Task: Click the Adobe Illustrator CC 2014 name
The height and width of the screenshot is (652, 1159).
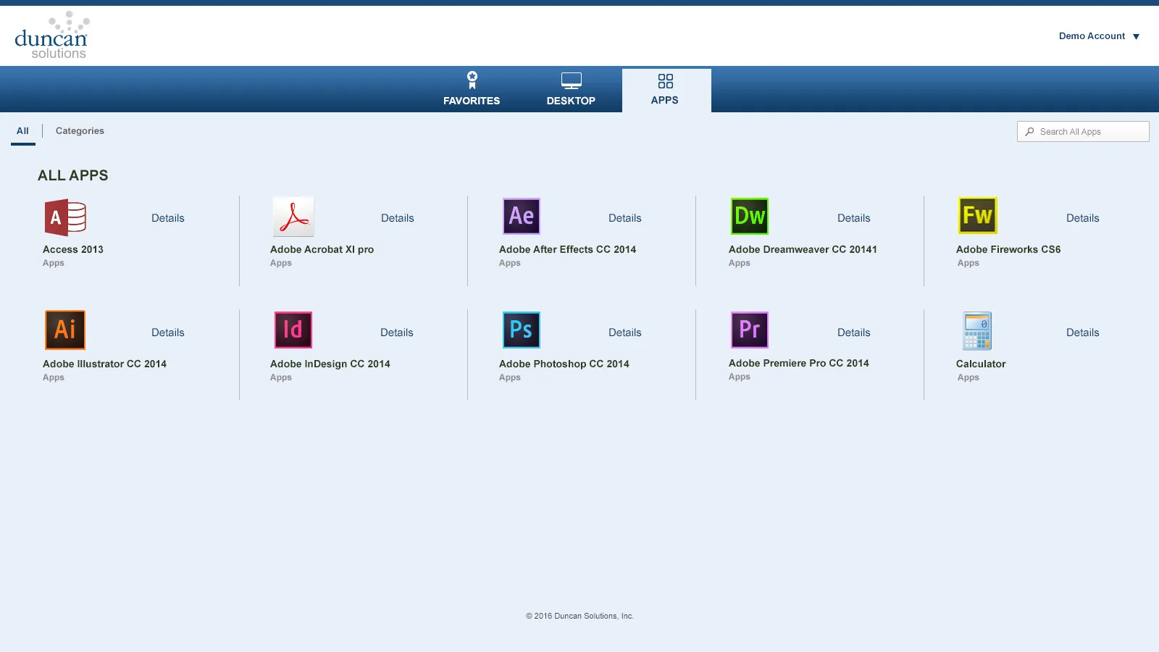Action: (x=105, y=364)
